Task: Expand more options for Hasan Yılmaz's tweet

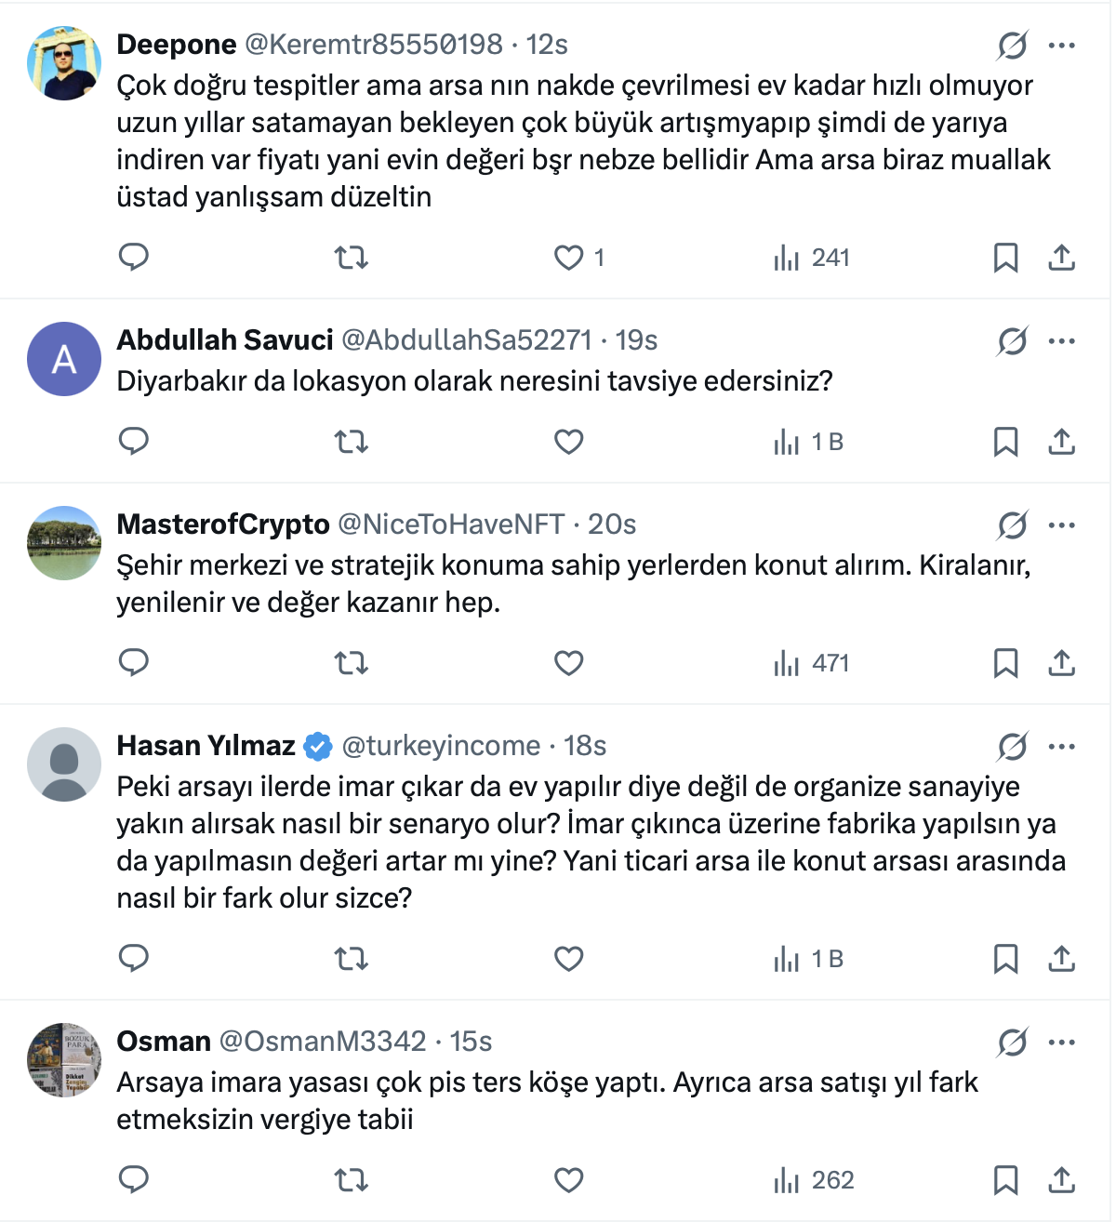Action: (x=1061, y=747)
